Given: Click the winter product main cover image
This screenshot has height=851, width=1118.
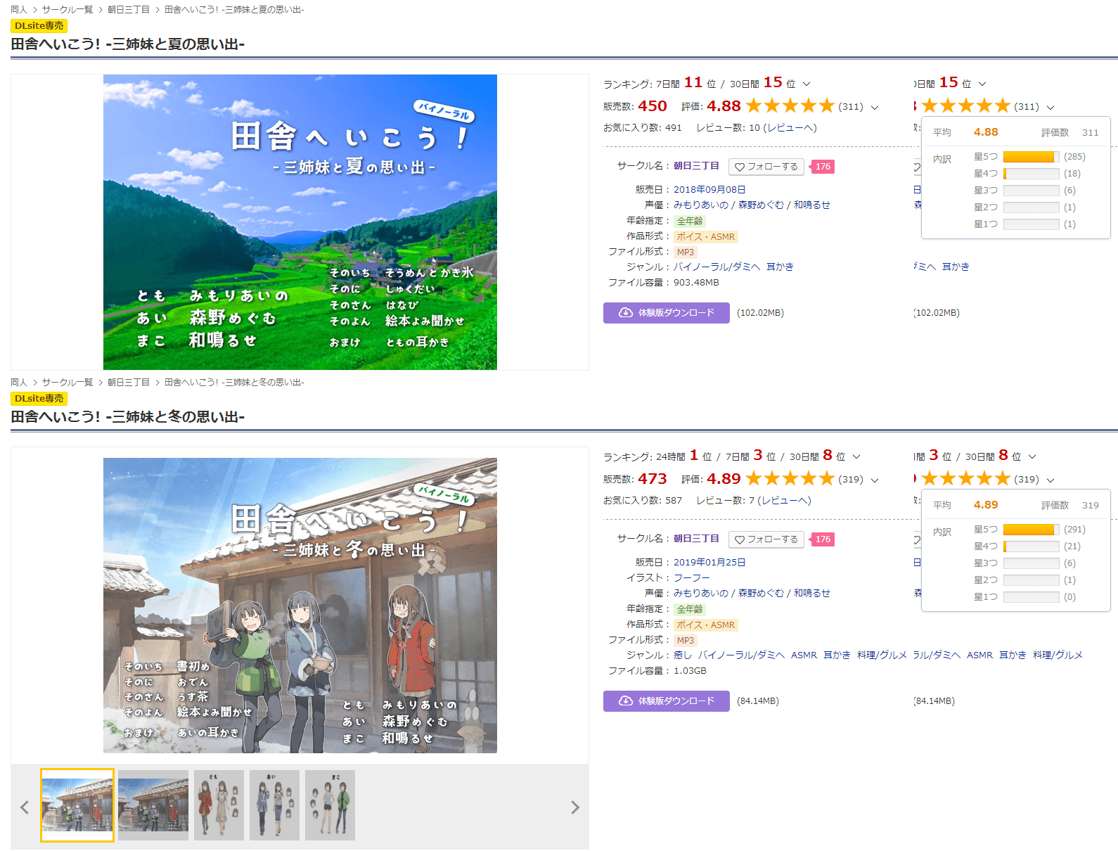Looking at the screenshot, I should pos(300,606).
